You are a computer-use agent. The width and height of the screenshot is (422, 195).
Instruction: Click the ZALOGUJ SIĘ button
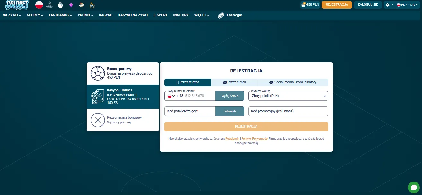[368, 5]
